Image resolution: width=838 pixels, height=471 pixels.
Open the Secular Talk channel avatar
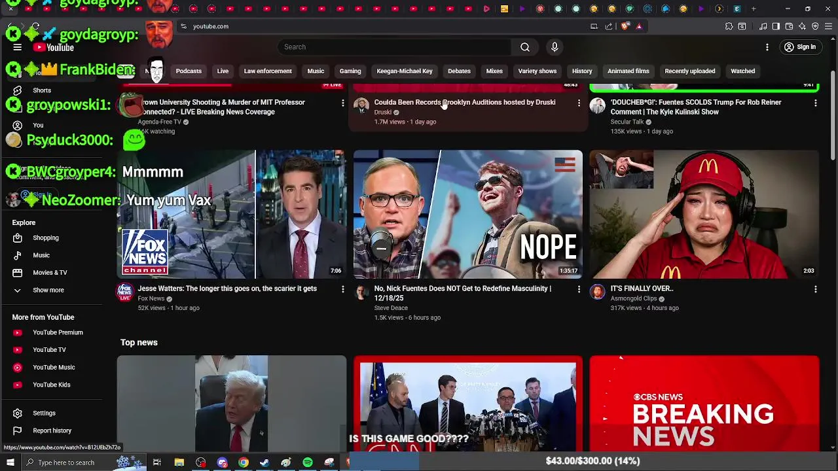(598, 106)
